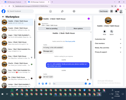Open the Friends icon in top navigation
126x100 pixels.
pos(62,11)
